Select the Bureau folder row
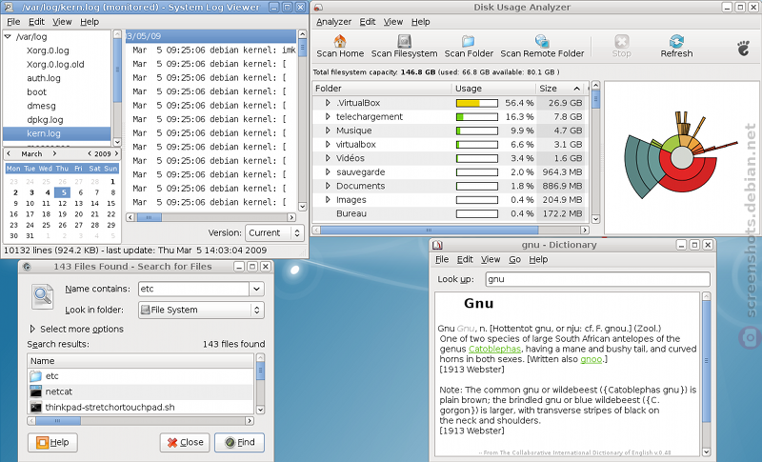Screen dimensions: 762x462 [x=450, y=213]
